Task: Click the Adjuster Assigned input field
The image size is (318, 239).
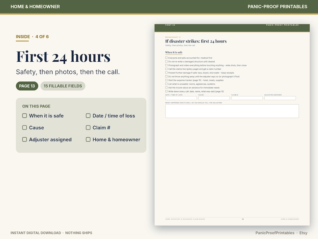Action: (280, 98)
